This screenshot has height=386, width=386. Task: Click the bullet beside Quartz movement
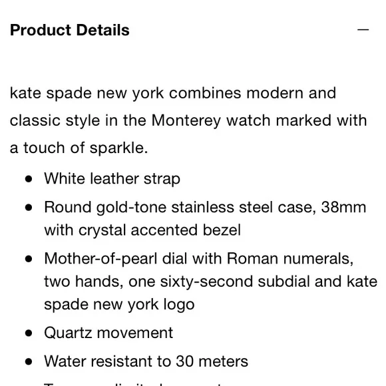tap(29, 333)
